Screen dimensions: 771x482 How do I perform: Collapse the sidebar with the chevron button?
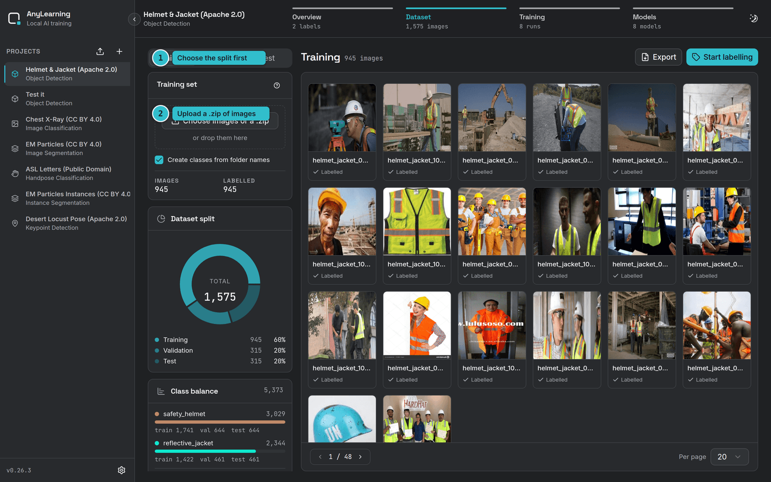pyautogui.click(x=134, y=19)
